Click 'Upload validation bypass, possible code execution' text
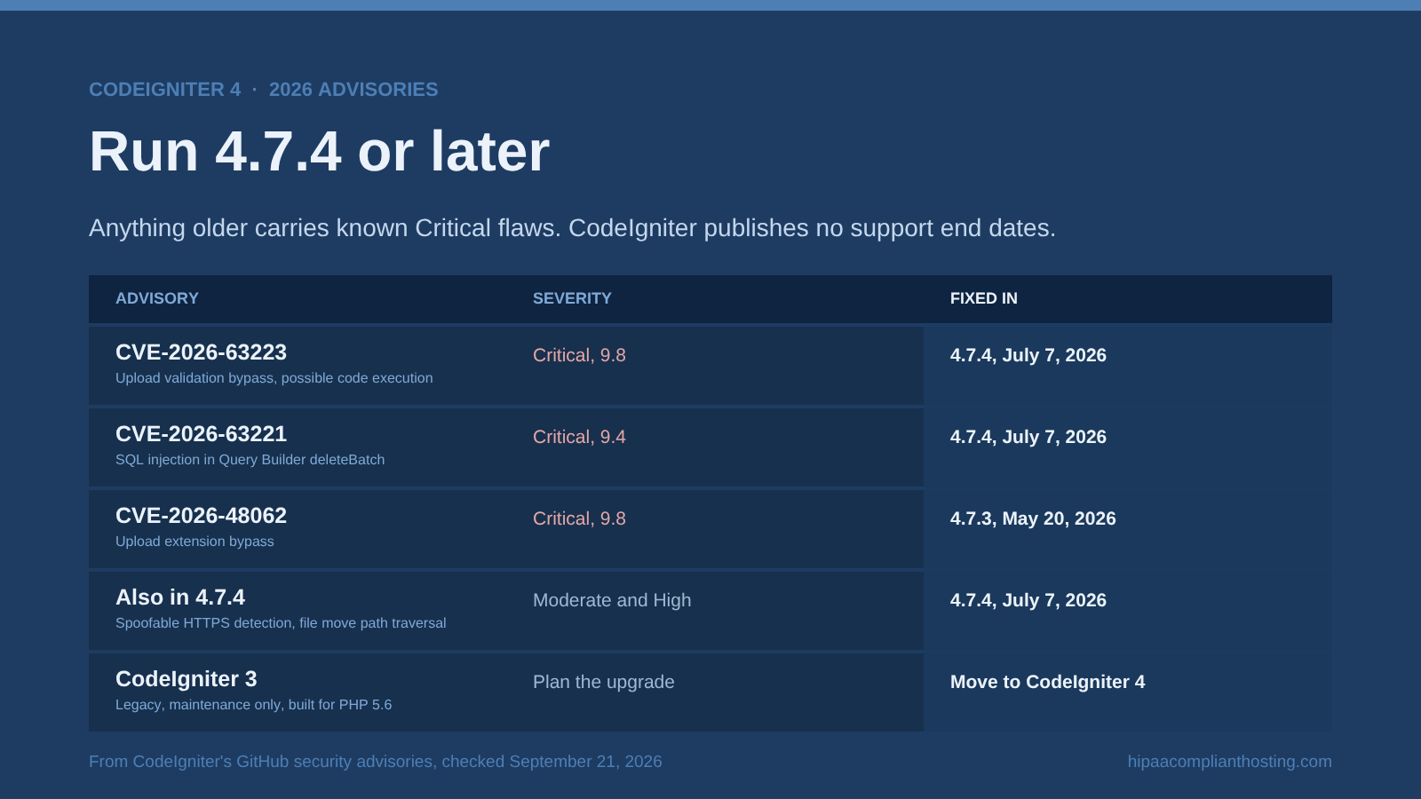 click(x=274, y=378)
